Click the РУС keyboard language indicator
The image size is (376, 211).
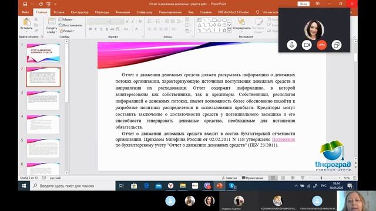click(x=324, y=186)
